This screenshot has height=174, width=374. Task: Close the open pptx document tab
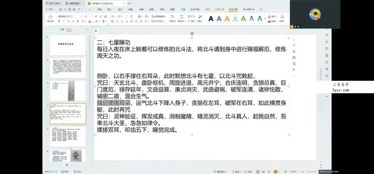coord(124,3)
